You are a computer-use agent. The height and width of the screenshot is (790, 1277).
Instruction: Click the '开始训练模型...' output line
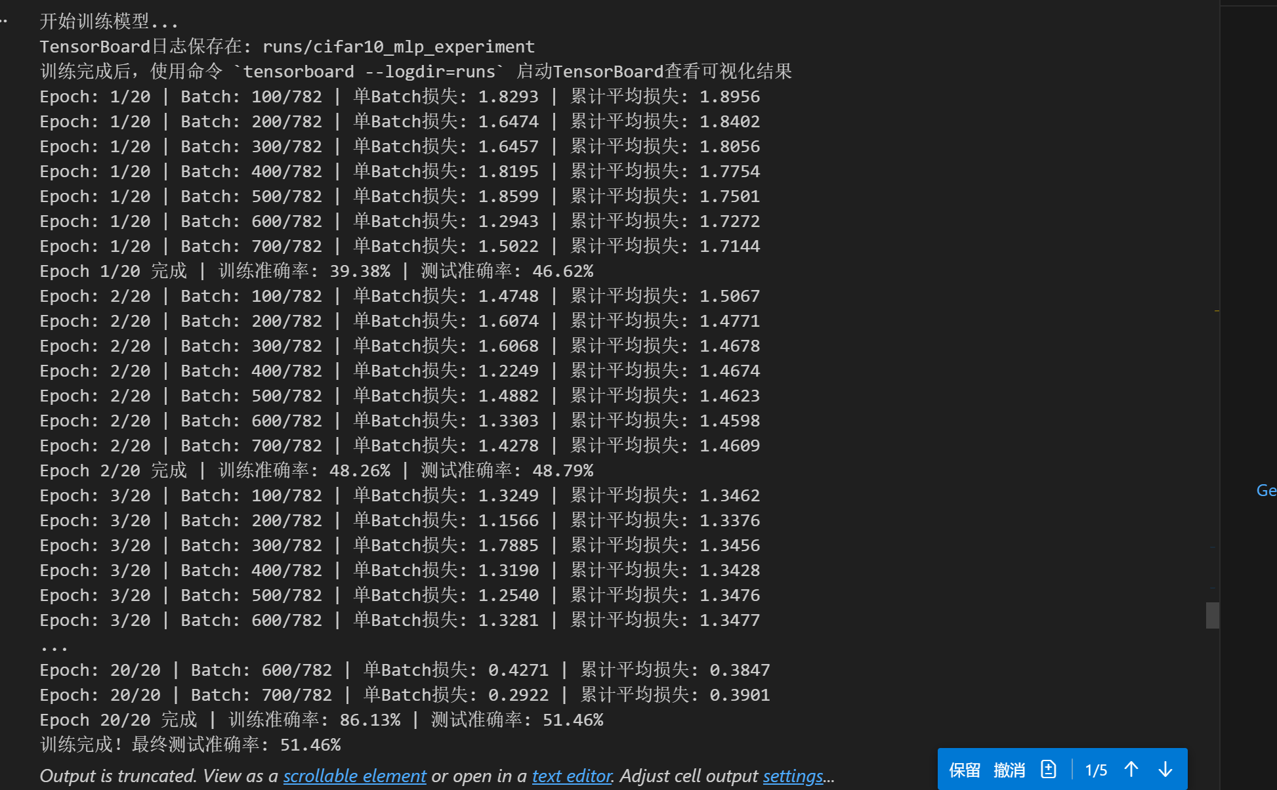[108, 22]
